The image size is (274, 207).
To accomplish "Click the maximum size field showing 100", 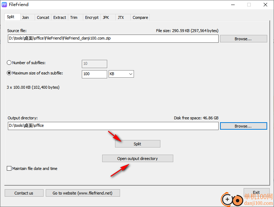I will click(x=94, y=74).
